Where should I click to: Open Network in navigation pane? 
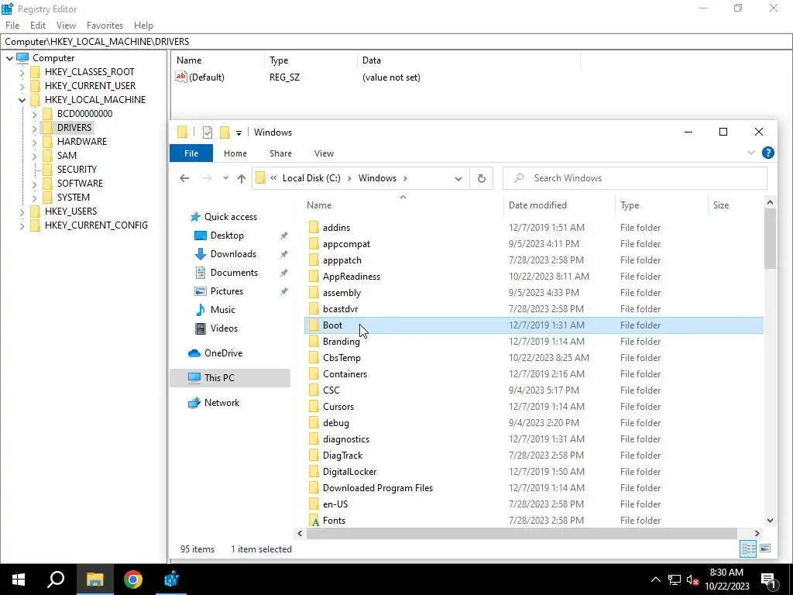coord(221,403)
